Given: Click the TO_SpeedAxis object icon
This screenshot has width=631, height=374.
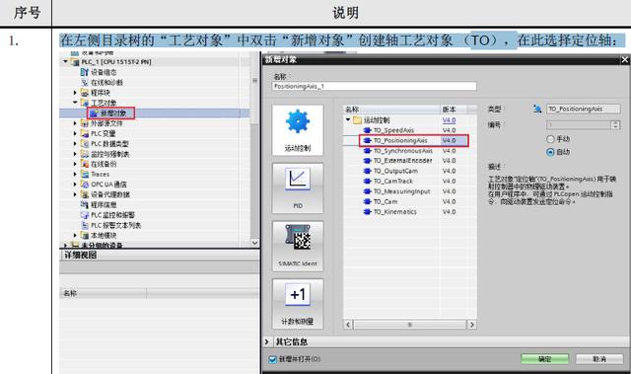Looking at the screenshot, I should (367, 130).
